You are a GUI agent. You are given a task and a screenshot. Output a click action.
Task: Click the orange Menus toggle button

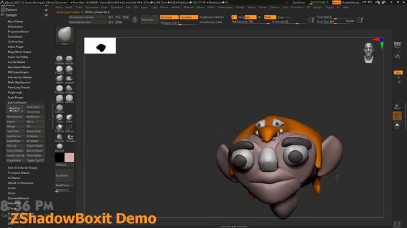(x=336, y=3)
